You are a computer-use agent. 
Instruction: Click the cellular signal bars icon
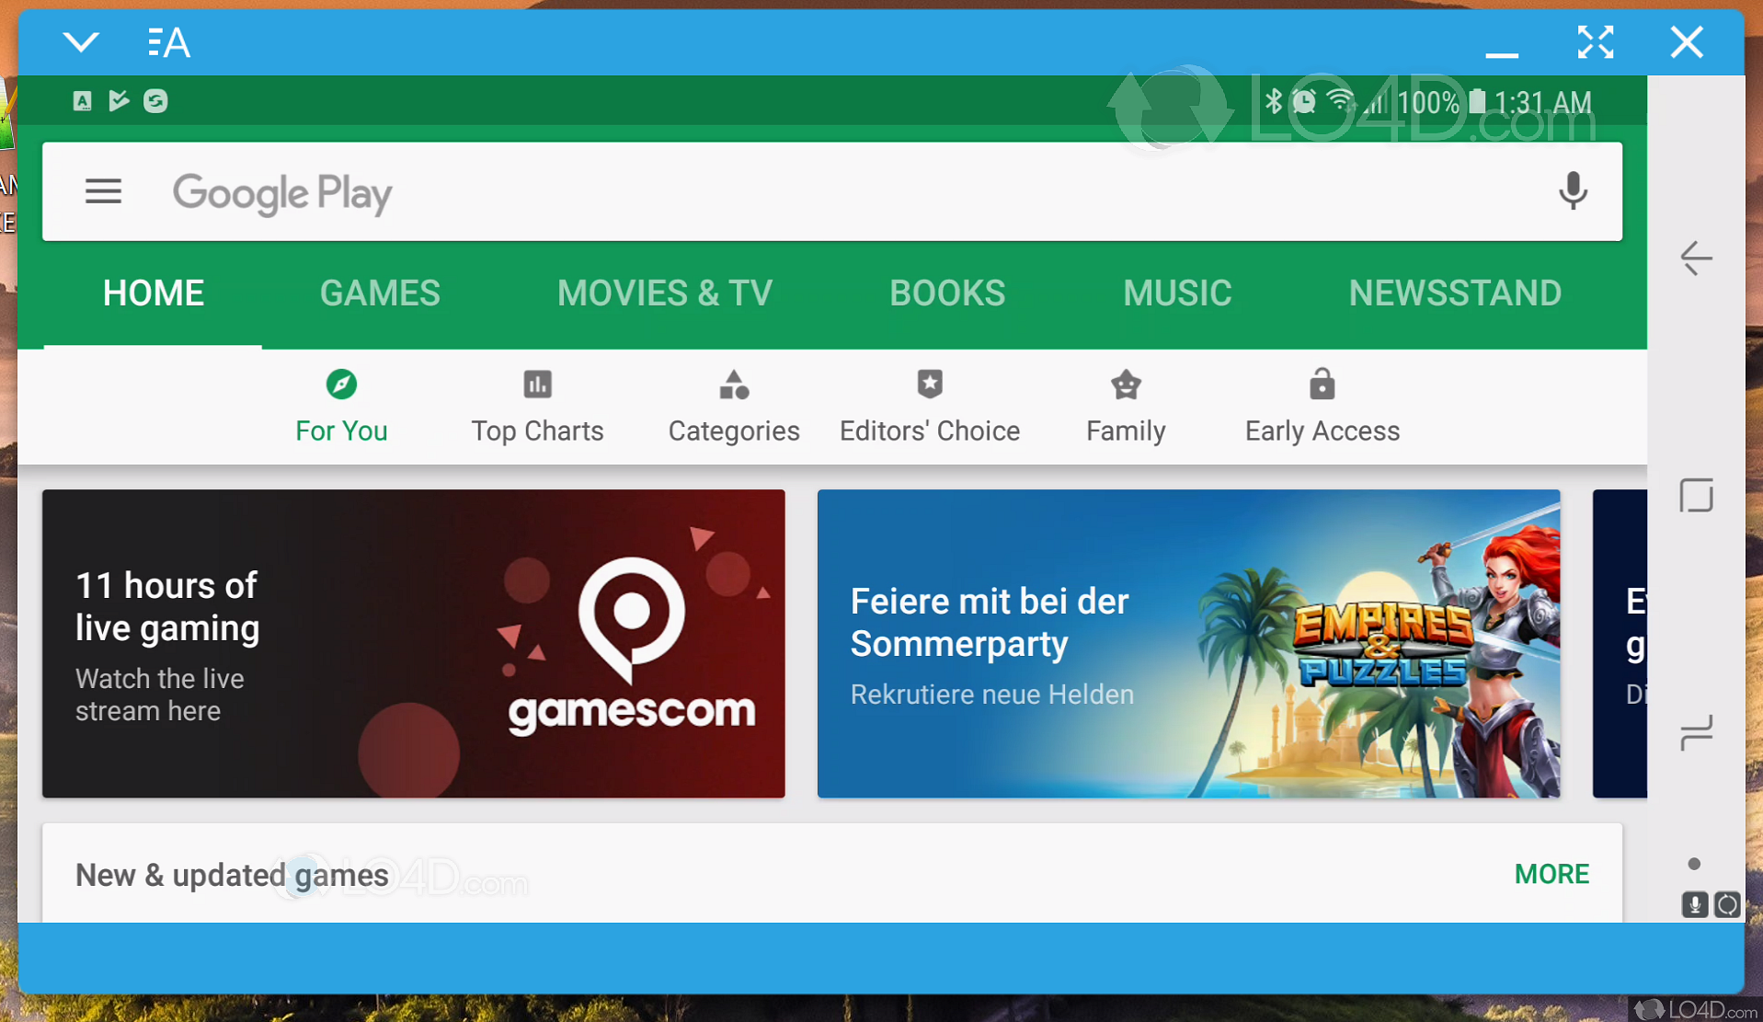point(1376,101)
